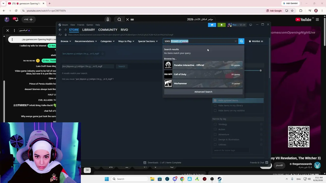Open Ask Gemini in Chrome
Screen dimensions: 326x183
point(290,3)
